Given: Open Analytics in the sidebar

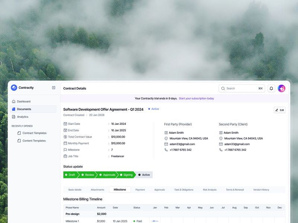Looking at the screenshot, I should tap(33, 117).
